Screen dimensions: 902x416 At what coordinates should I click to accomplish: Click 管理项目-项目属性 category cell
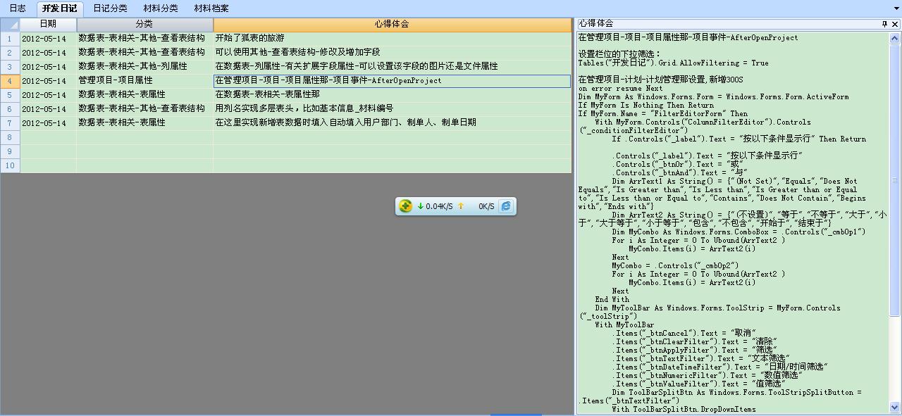(x=116, y=81)
